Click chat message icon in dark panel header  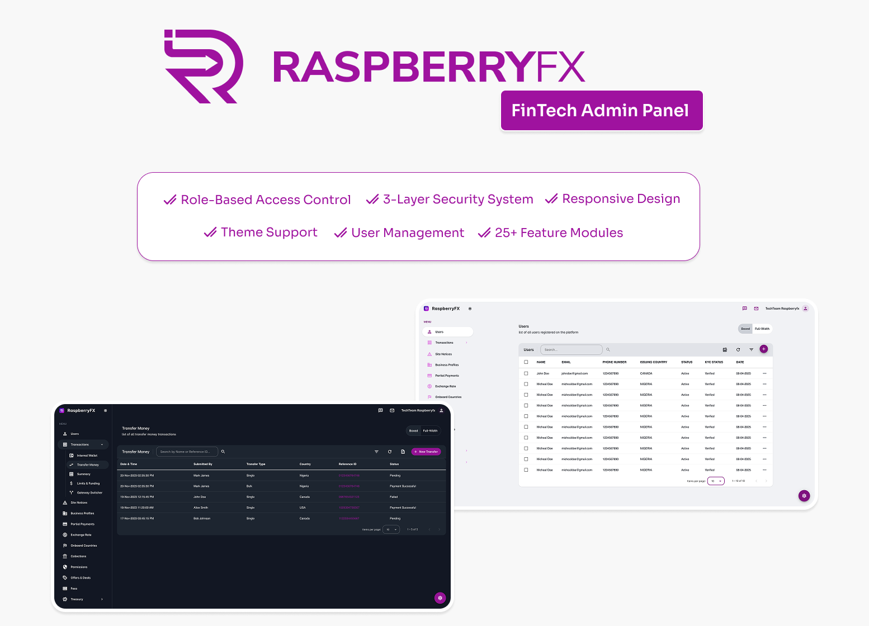point(380,410)
